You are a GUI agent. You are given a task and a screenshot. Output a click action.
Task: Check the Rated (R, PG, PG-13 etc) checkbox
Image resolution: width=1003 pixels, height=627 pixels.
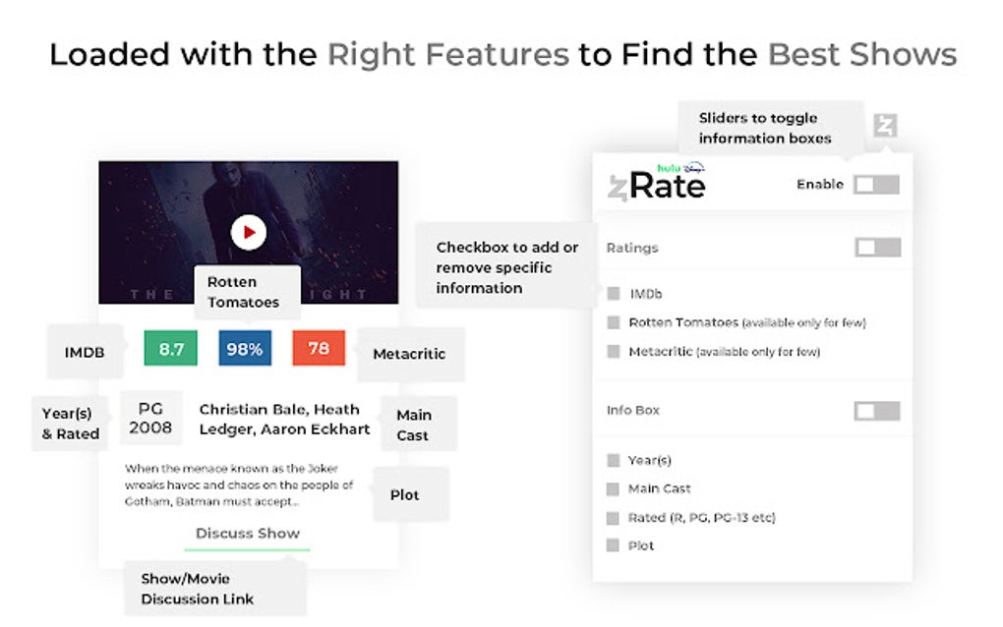pyautogui.click(x=614, y=517)
